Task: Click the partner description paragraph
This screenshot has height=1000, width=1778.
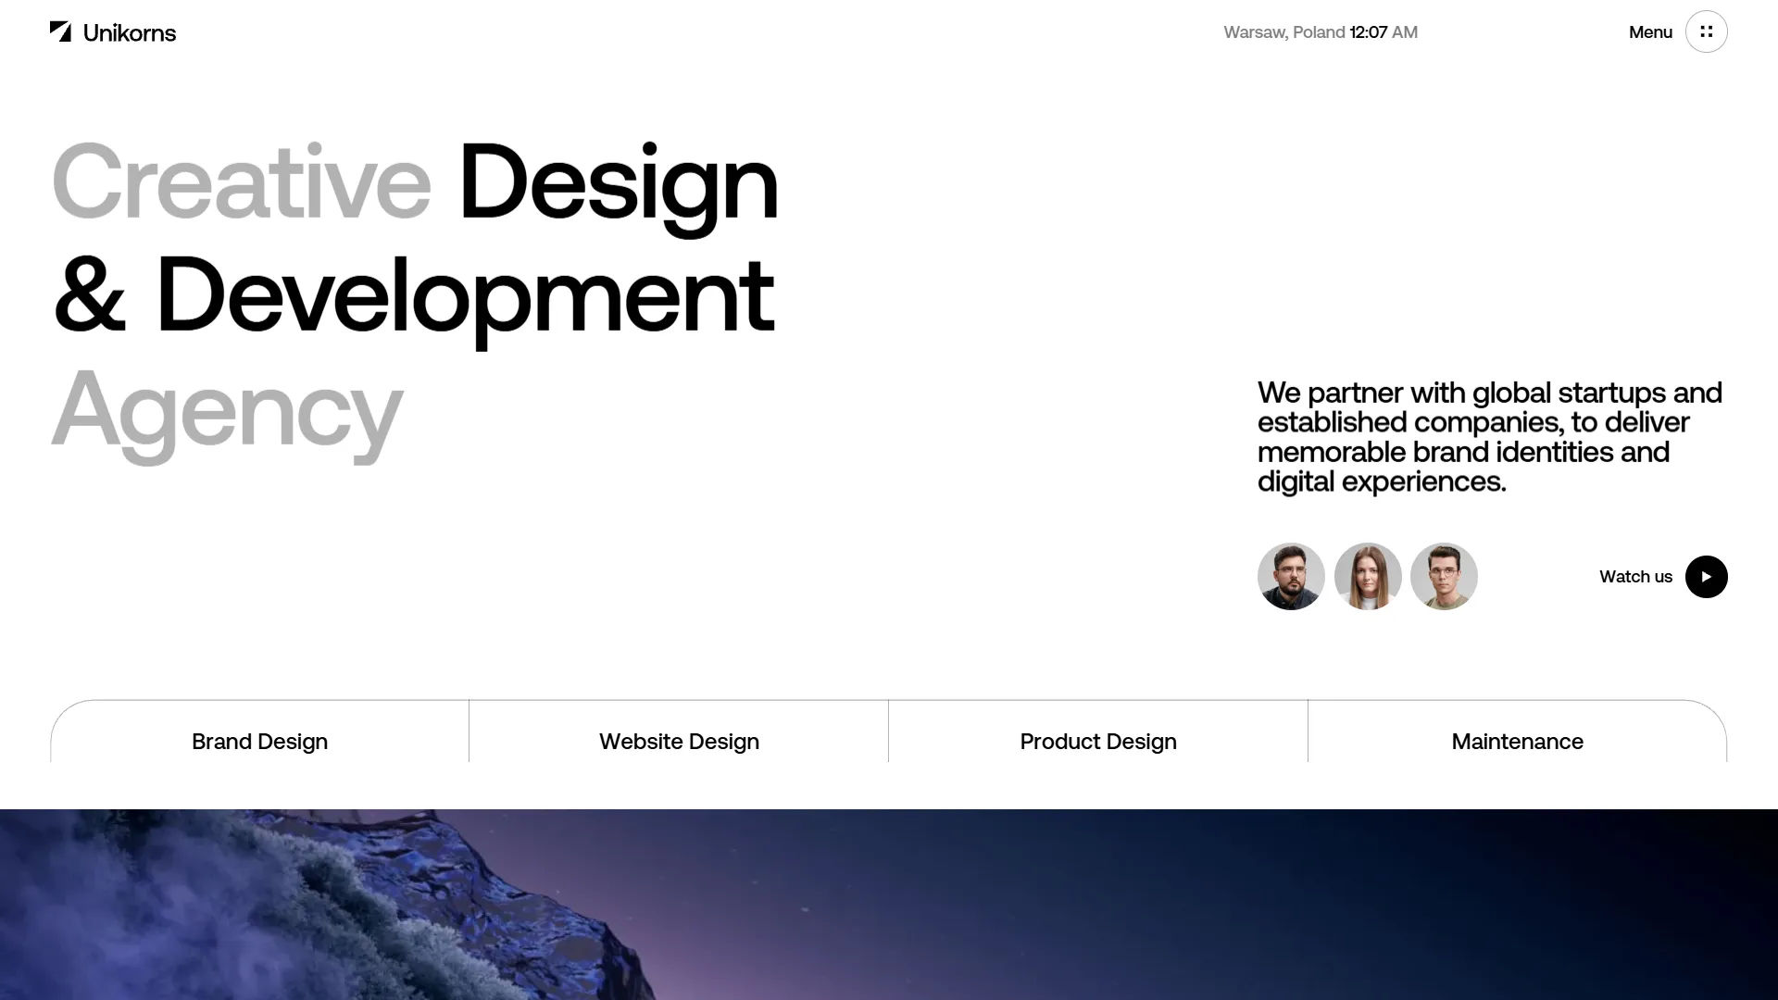Action: (1489, 437)
